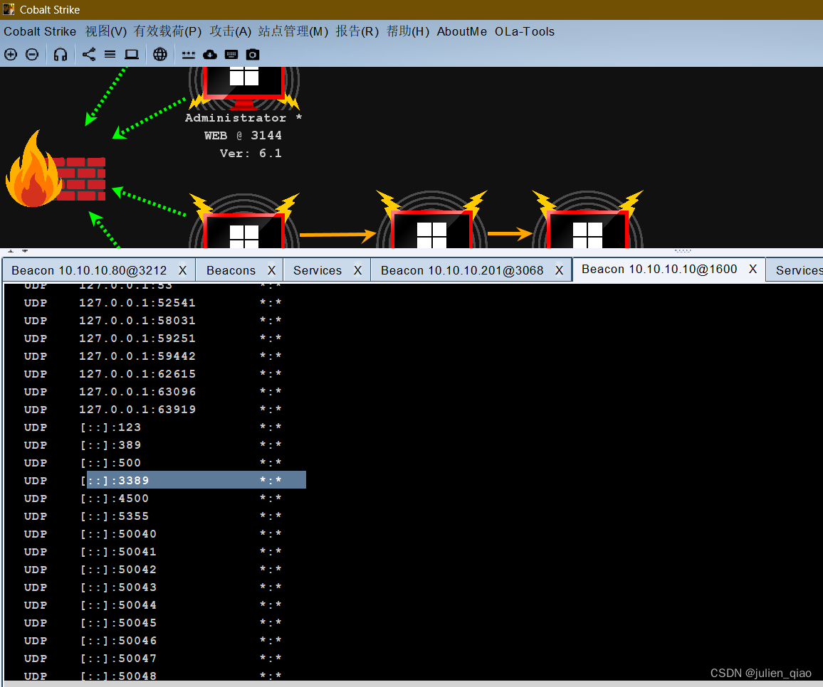Open credentials asterisk icon
This screenshot has width=823, height=687.
coord(189,55)
